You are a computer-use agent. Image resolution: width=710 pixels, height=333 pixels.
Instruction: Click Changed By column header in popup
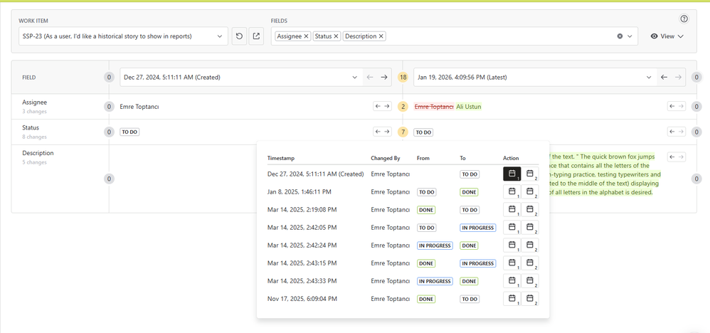click(386, 158)
